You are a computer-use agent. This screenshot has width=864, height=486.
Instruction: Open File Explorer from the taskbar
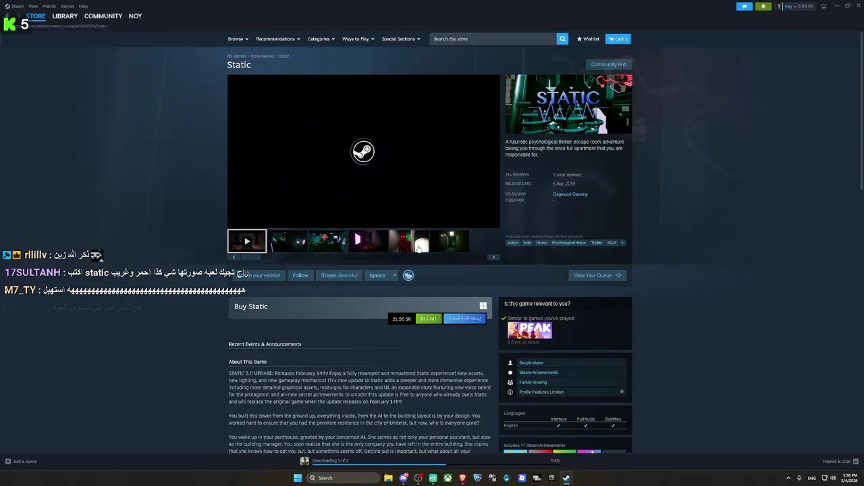tap(389, 478)
